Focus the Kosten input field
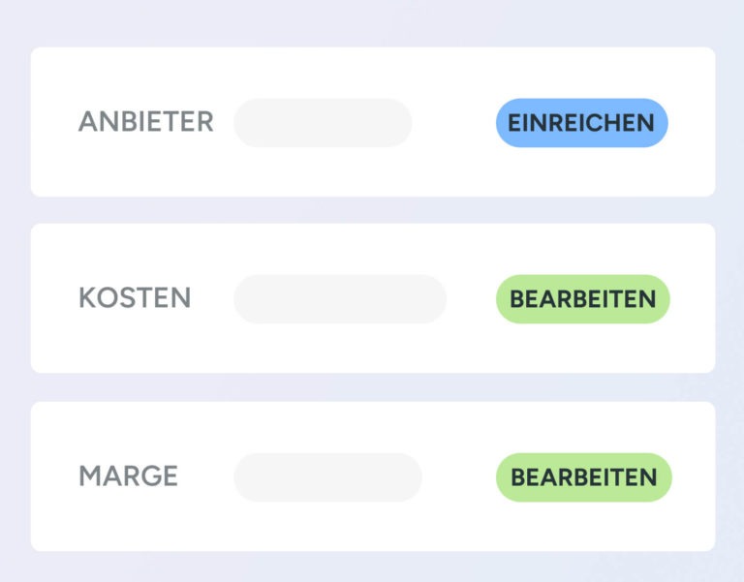 [339, 299]
